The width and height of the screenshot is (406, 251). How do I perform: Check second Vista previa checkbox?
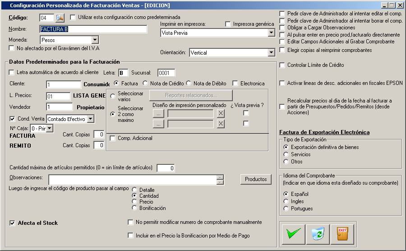(x=246, y=124)
